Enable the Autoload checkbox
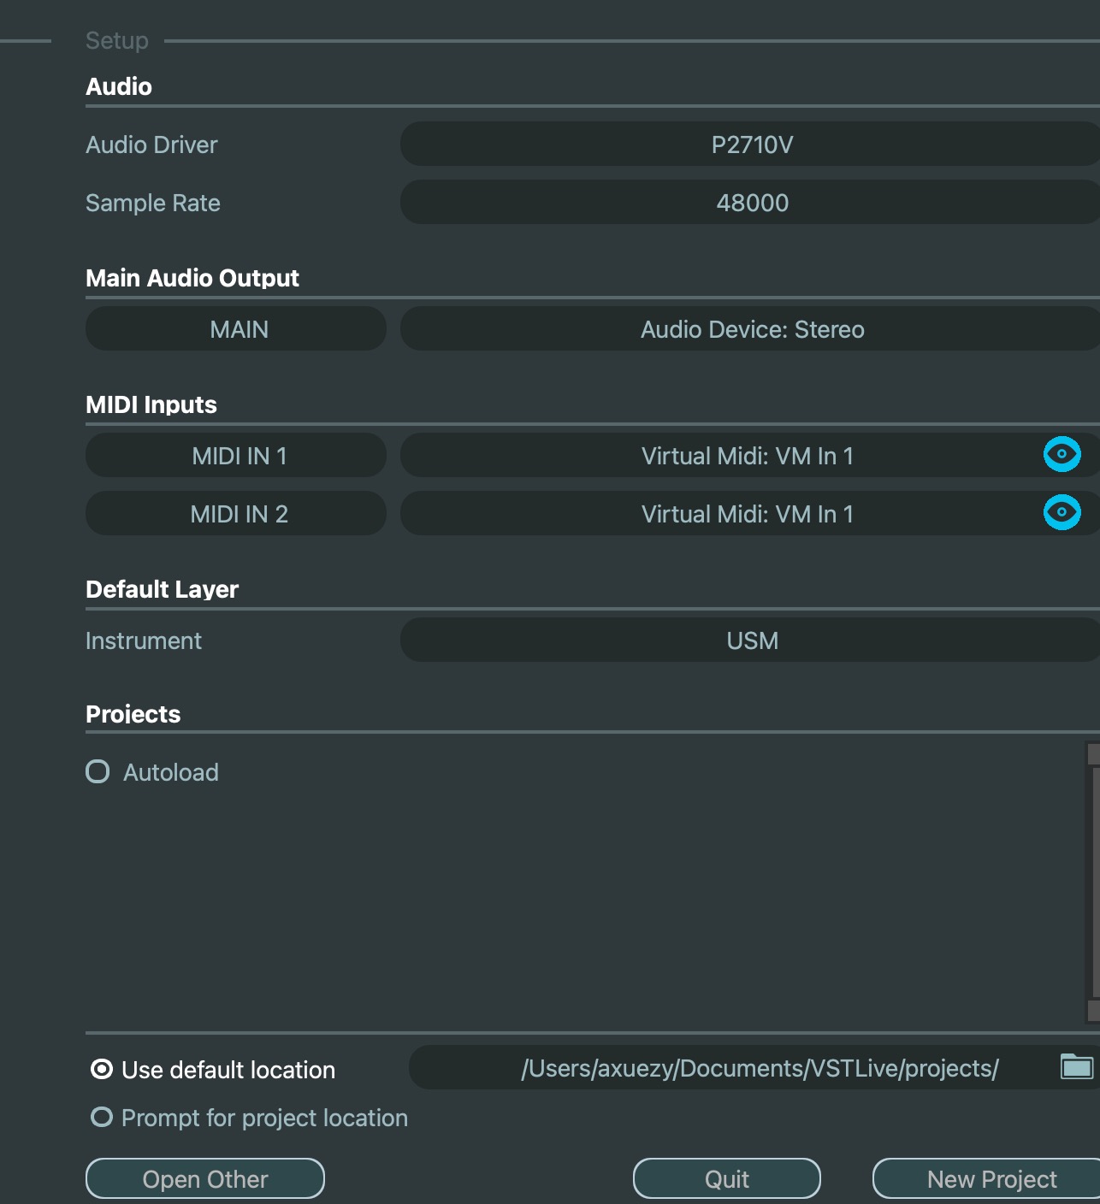1100x1204 pixels. coord(98,772)
